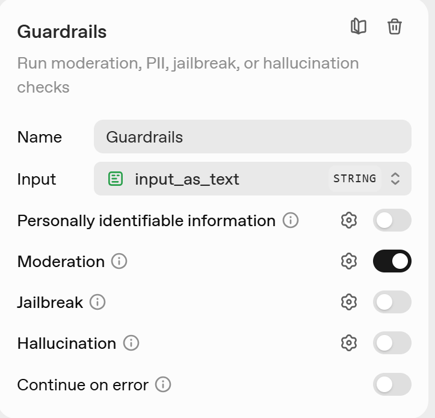
Task: Open Personally identifiable information settings gear
Action: pos(348,221)
